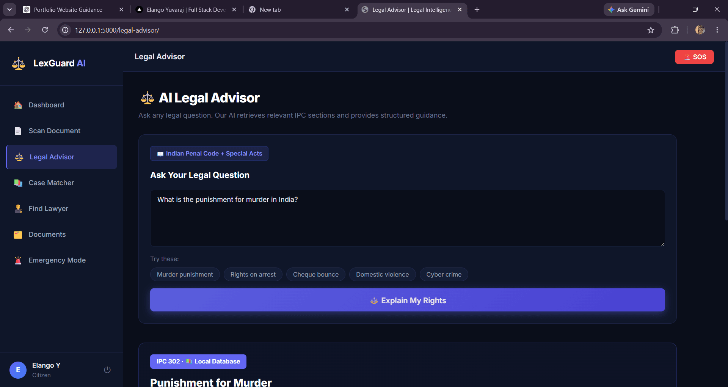Open the Chrome three-dot menu
The image size is (728, 387).
point(717,30)
